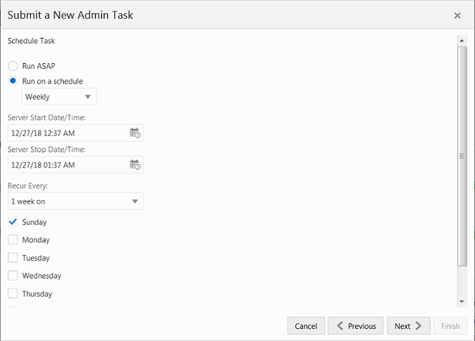The image size is (475, 341).
Task: Expand the Recur Every dropdown
Action: point(75,201)
